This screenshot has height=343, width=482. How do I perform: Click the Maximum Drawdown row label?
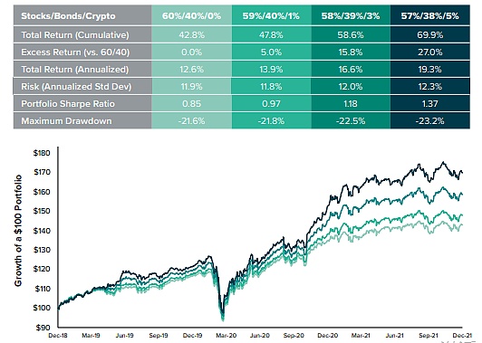click(x=66, y=121)
